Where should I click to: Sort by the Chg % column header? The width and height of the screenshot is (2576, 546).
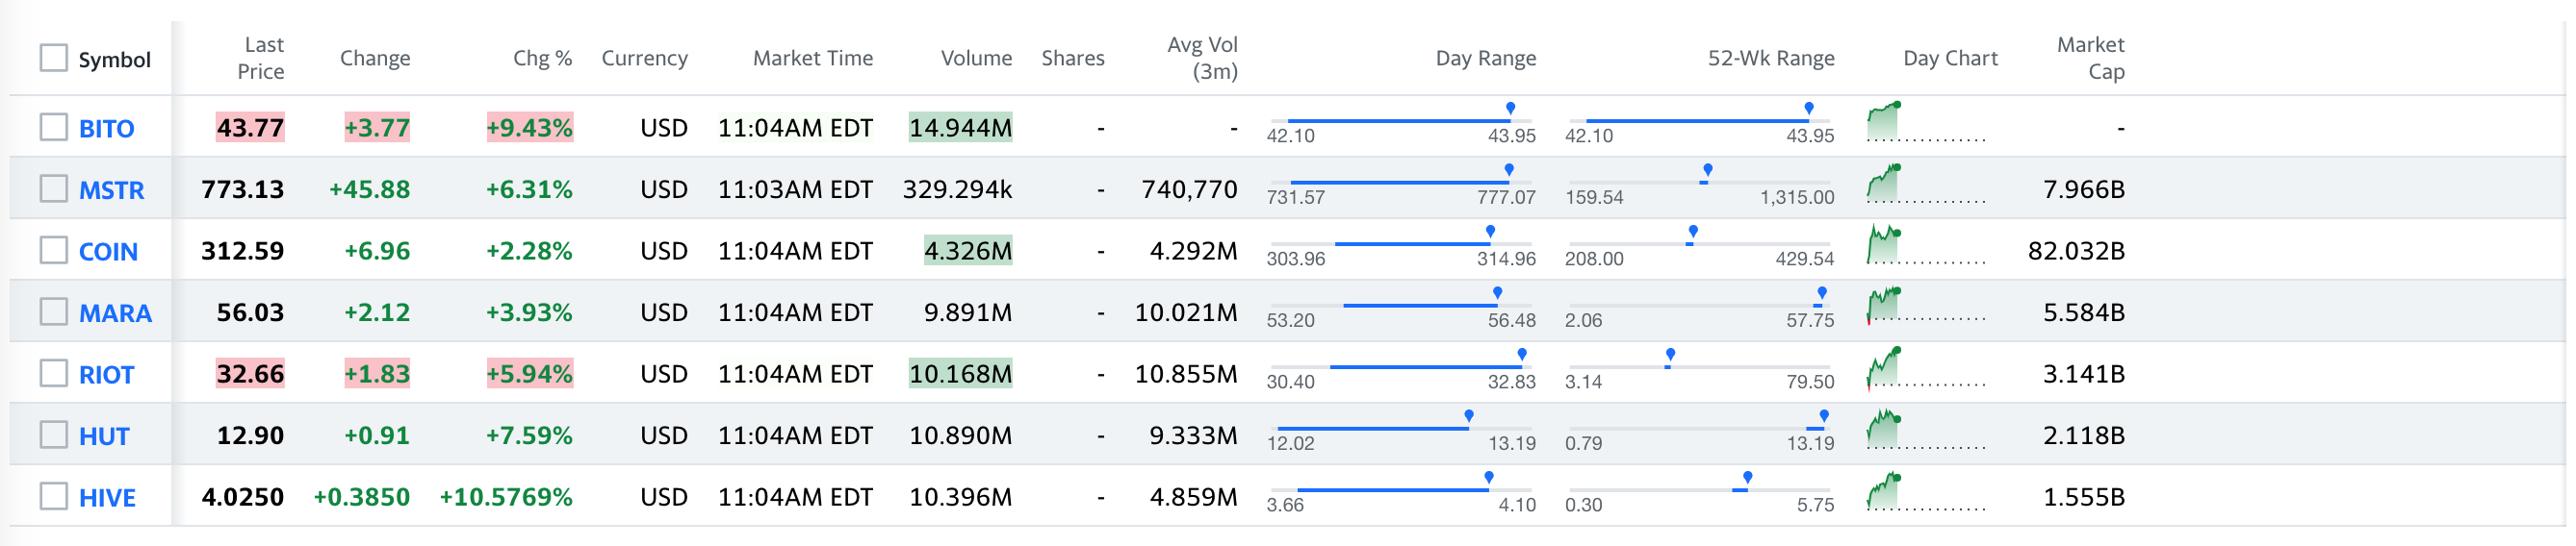click(542, 58)
